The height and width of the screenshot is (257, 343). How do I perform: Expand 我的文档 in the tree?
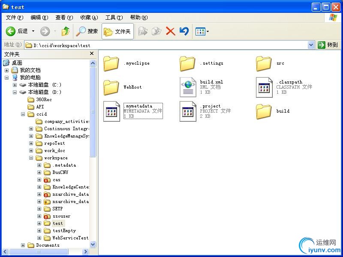(x=6, y=70)
